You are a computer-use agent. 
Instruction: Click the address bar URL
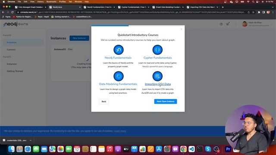click(x=132, y=12)
